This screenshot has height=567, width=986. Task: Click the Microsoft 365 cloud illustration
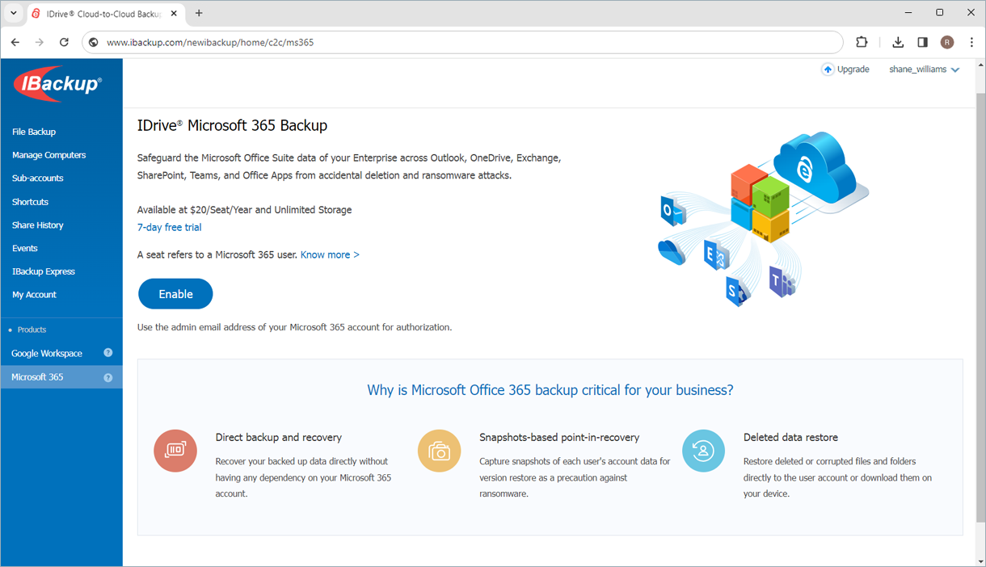coord(764,220)
